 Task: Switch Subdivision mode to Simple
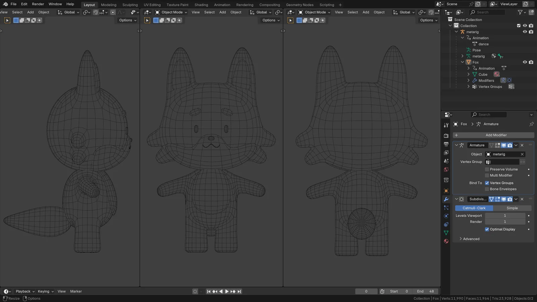[x=512, y=208]
